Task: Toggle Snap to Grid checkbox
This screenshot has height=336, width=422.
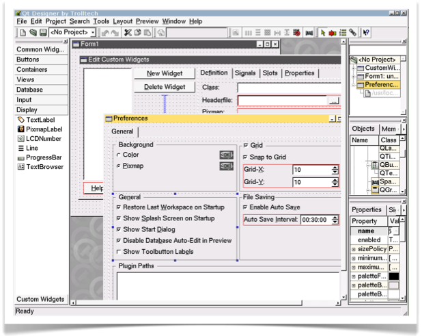Action: click(247, 157)
